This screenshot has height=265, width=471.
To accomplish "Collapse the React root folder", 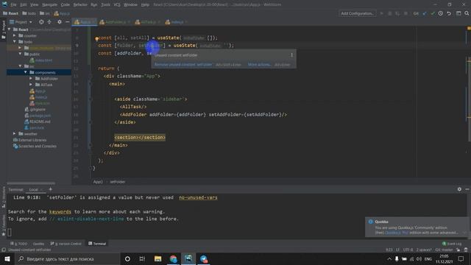I will point(9,29).
